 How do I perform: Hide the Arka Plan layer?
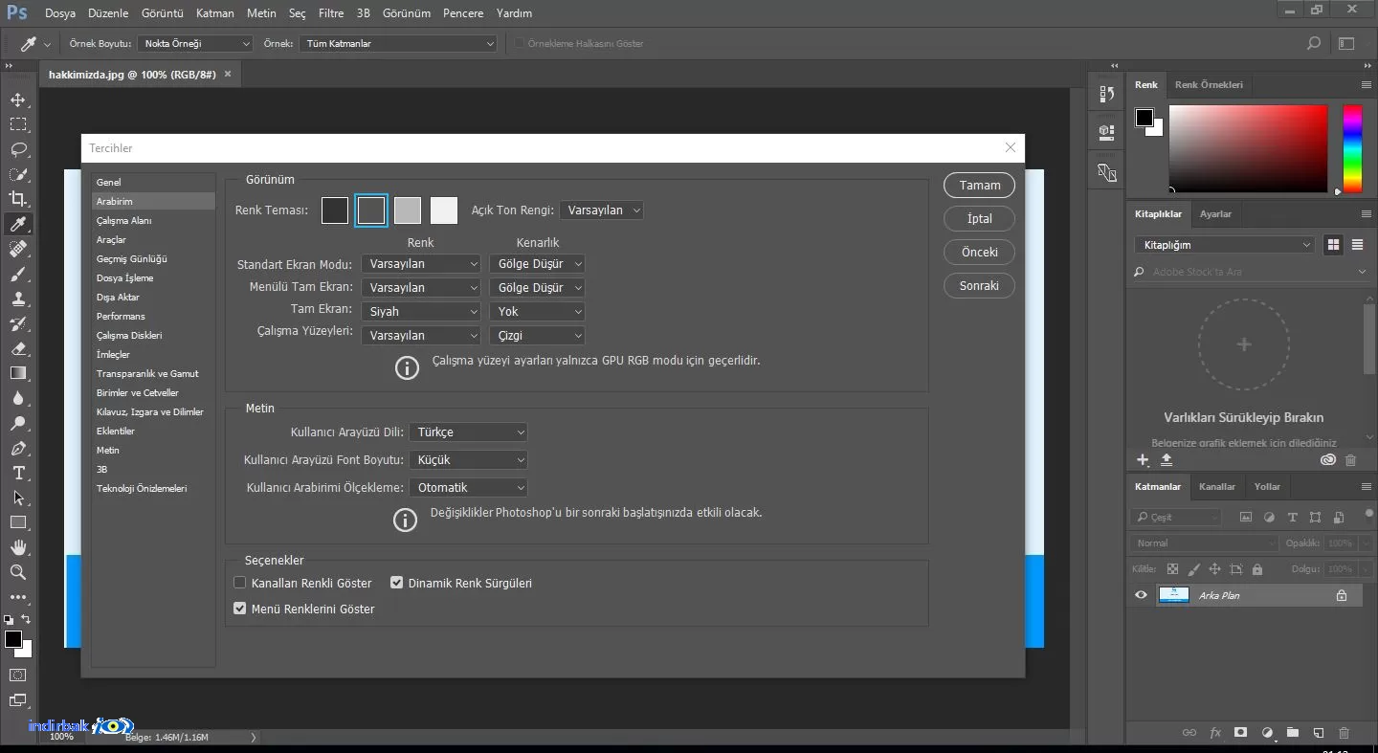(1141, 595)
